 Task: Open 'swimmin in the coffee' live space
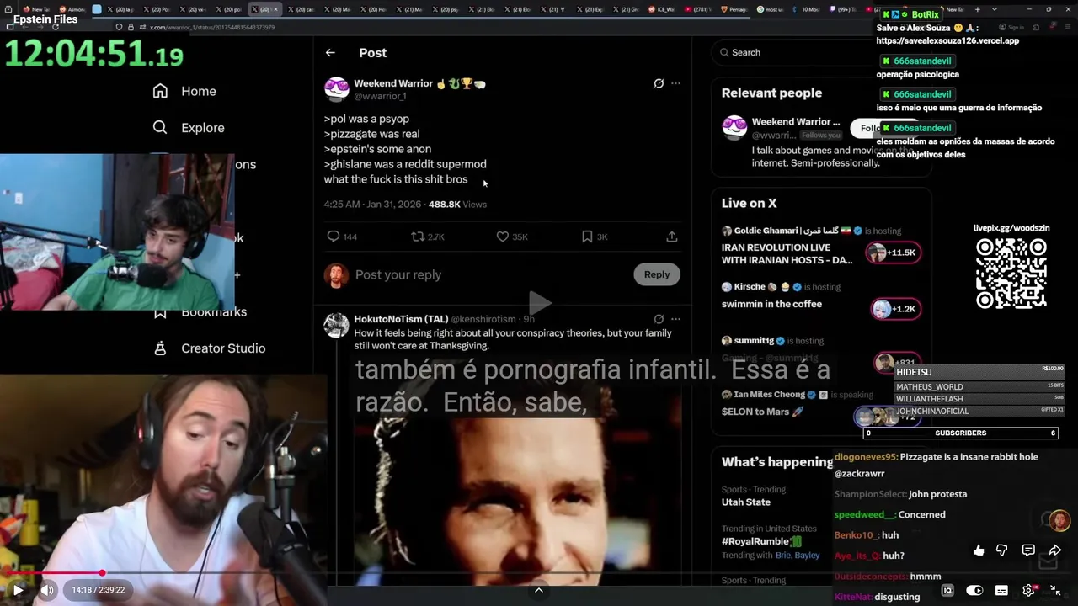pyautogui.click(x=771, y=304)
